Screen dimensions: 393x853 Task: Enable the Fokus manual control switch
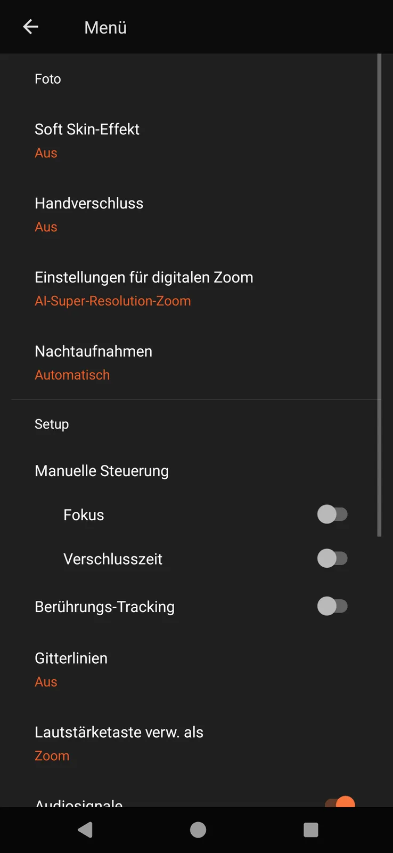click(332, 514)
